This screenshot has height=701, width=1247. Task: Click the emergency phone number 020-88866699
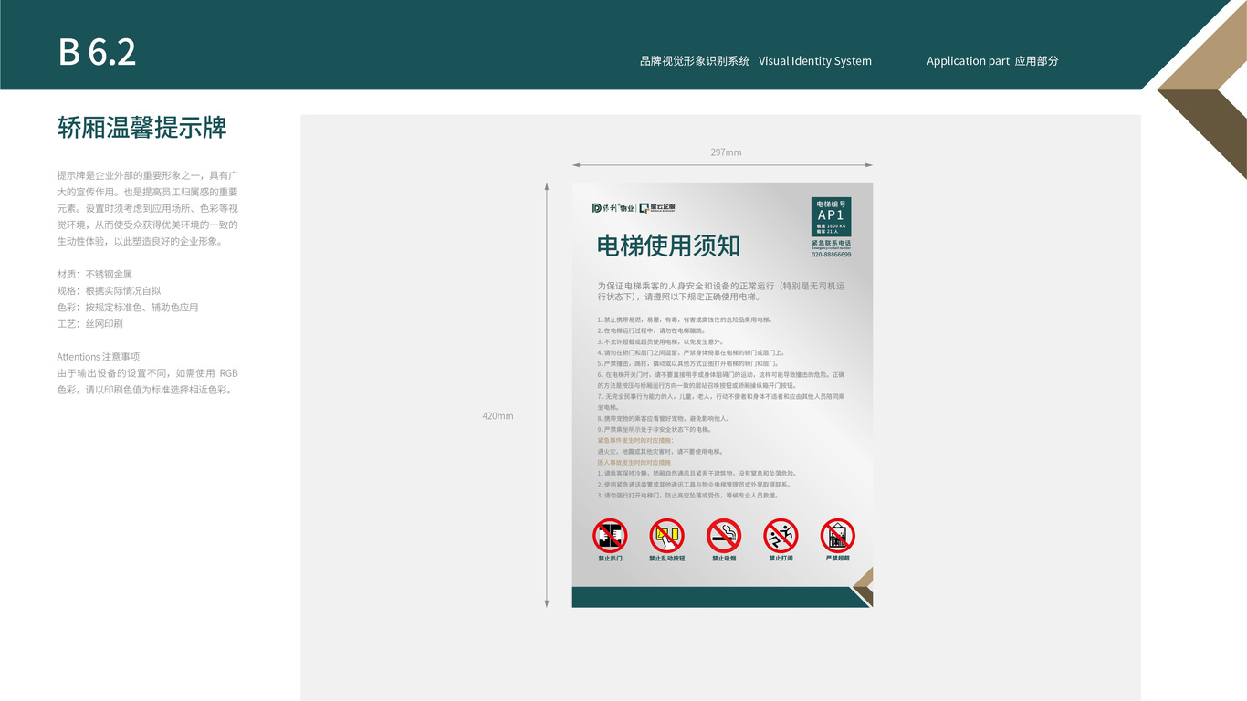point(831,255)
